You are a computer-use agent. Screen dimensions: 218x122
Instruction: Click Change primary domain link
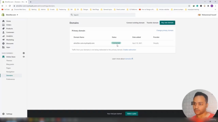[x=165, y=30]
